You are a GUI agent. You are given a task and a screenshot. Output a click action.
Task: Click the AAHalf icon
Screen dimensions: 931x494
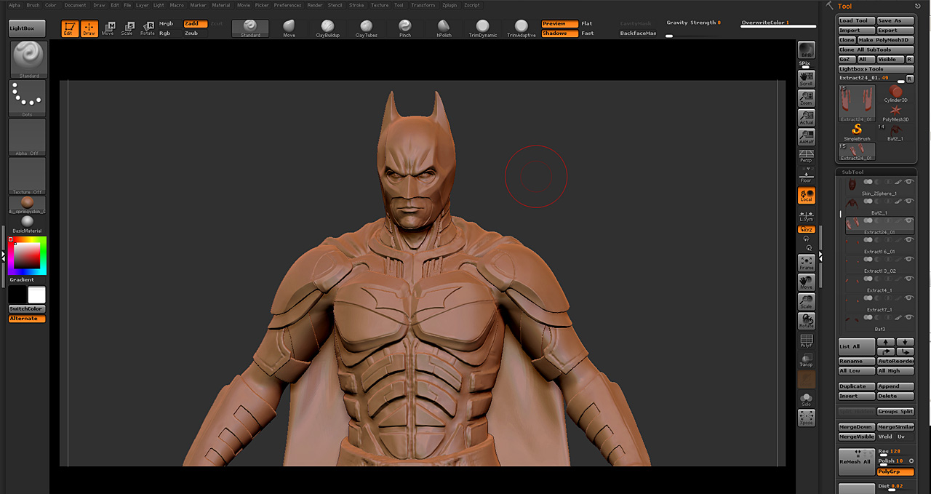(806, 137)
